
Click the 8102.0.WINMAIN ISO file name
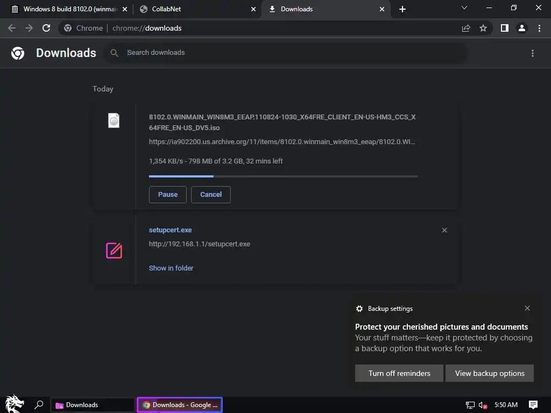click(x=282, y=122)
